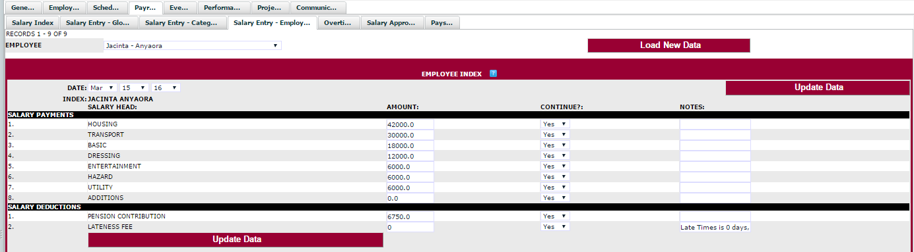
Task: Edit the Hazard amount field
Action: [x=410, y=177]
